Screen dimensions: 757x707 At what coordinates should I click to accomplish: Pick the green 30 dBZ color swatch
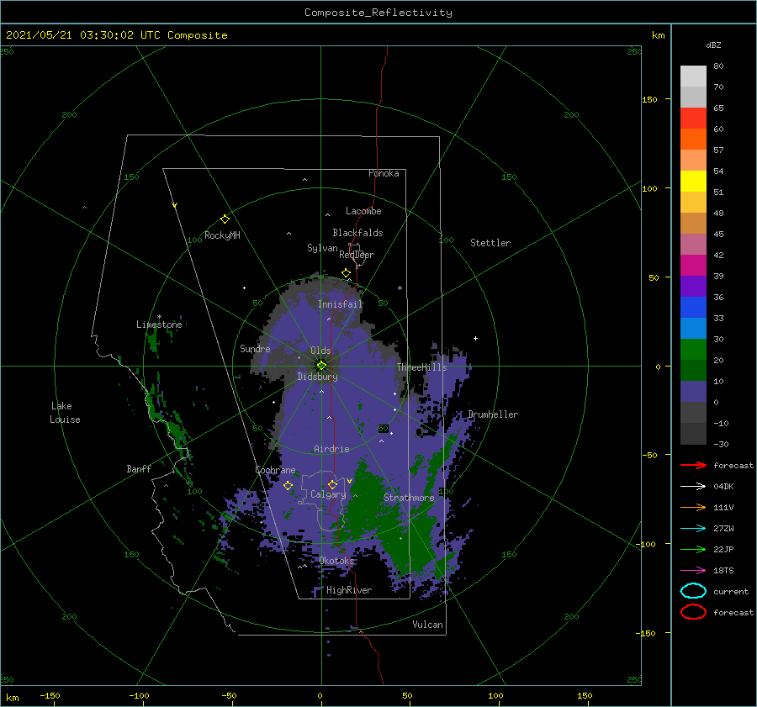693,349
